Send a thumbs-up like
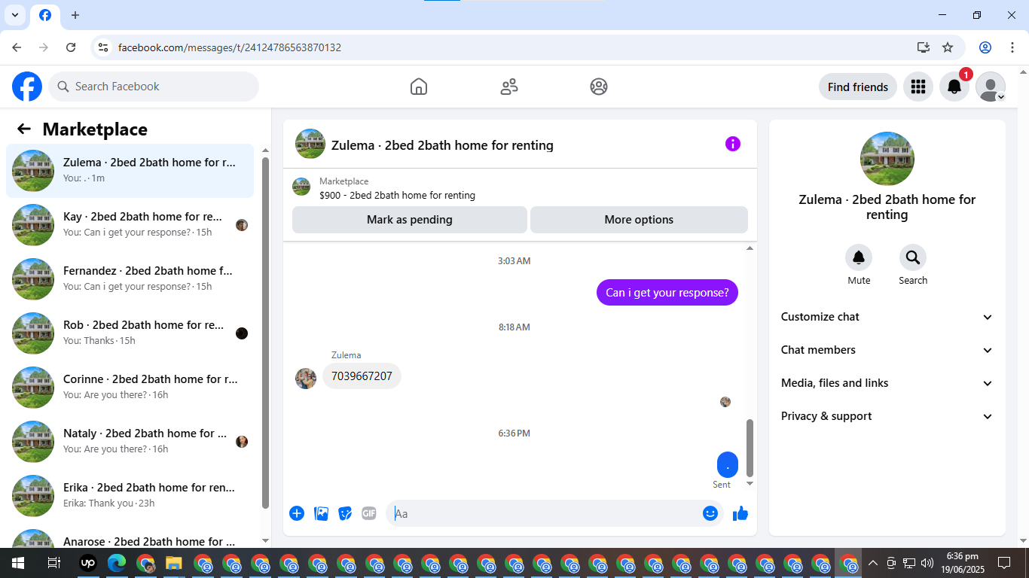This screenshot has width=1029, height=578. (x=740, y=513)
